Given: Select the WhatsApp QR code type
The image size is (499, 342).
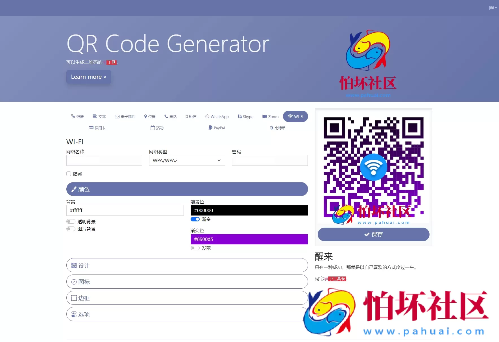Looking at the screenshot, I should pyautogui.click(x=217, y=116).
